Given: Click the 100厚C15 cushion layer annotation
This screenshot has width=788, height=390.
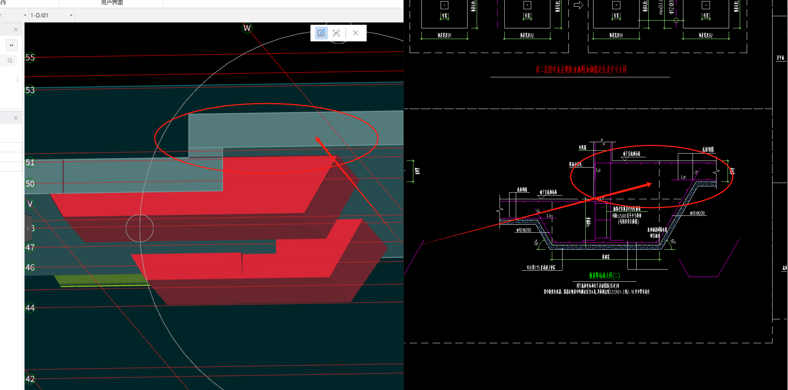Looking at the screenshot, I should (541, 267).
